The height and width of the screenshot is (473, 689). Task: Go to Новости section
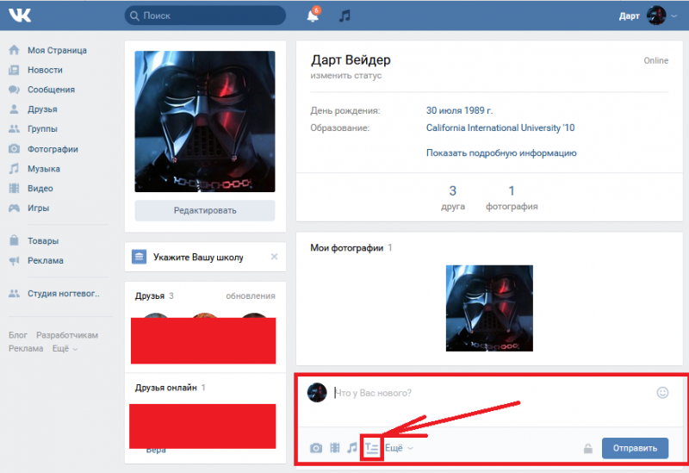pyautogui.click(x=45, y=70)
